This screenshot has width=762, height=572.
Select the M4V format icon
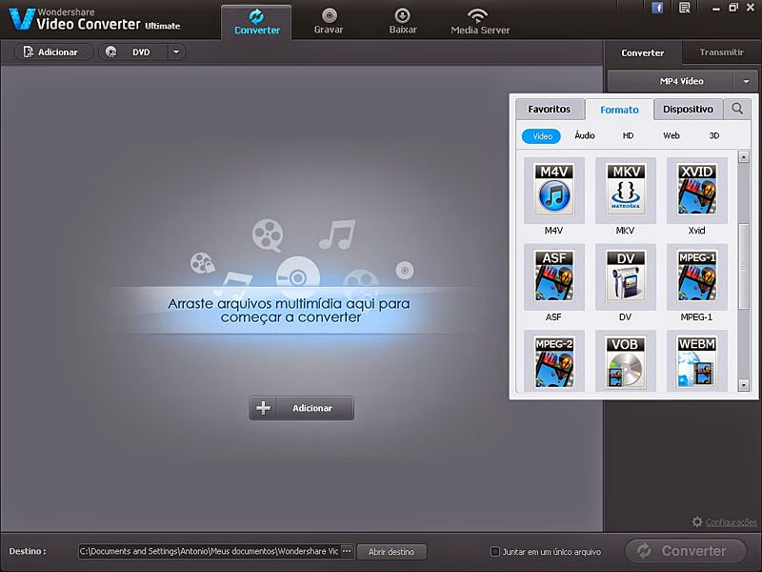click(x=554, y=190)
